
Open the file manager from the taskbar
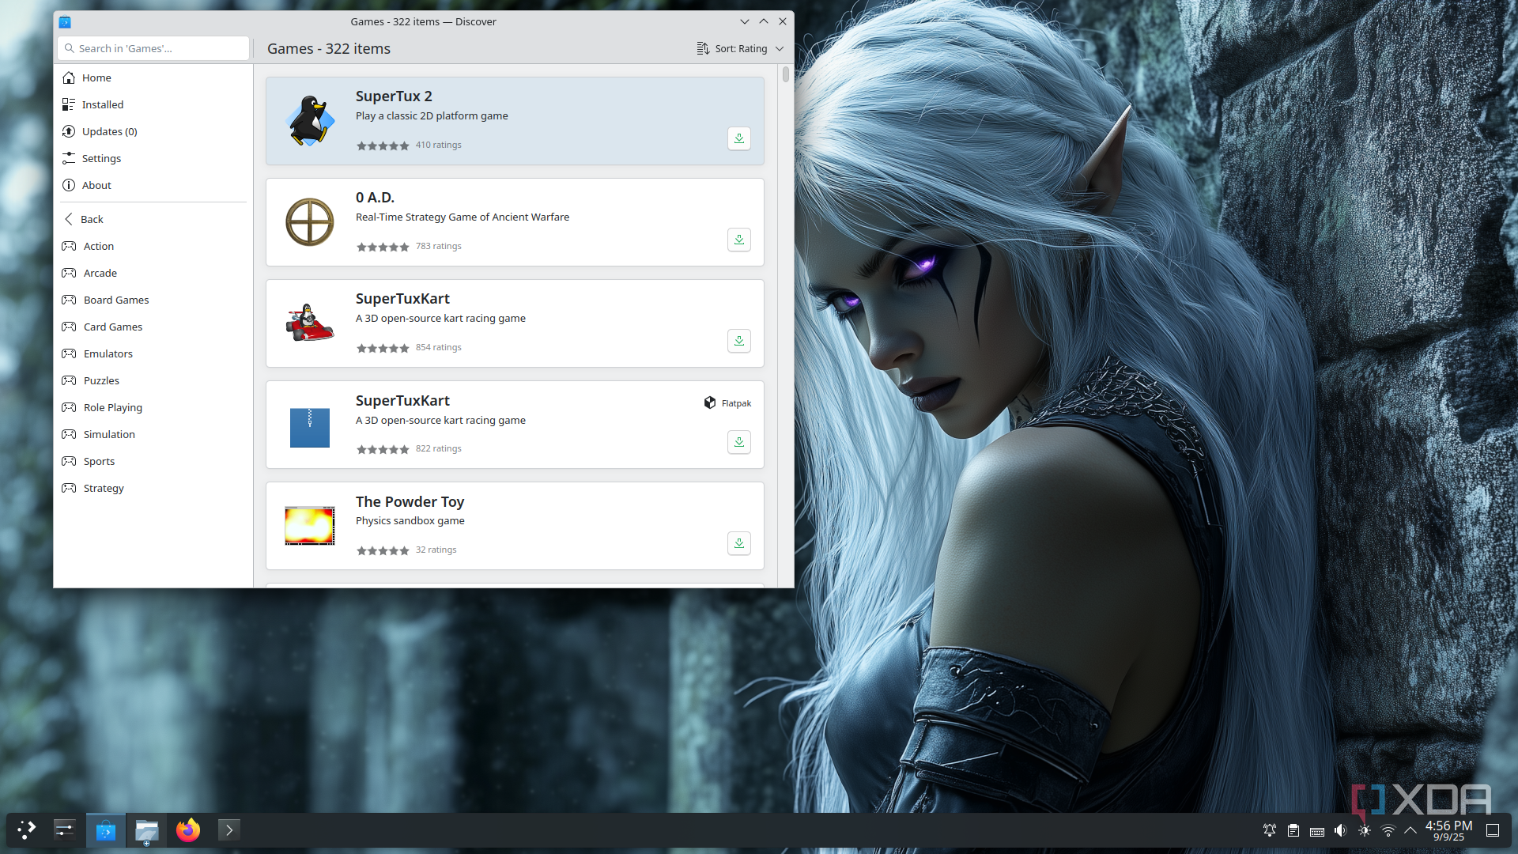[x=147, y=829]
